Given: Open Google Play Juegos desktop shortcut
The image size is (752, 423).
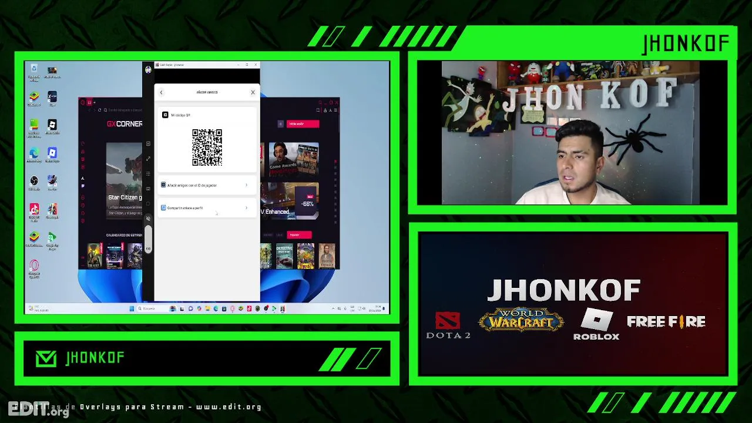Looking at the screenshot, I should click(x=52, y=240).
